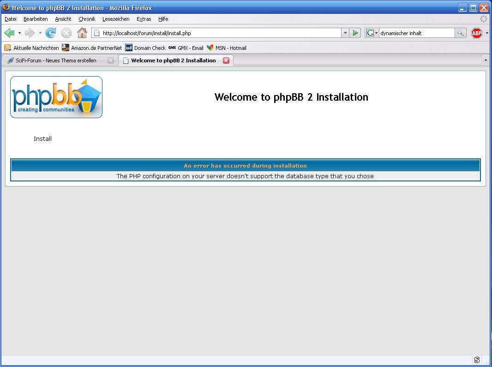Open the tab list dropdown arrow
This screenshot has height=367, width=492.
485,60
